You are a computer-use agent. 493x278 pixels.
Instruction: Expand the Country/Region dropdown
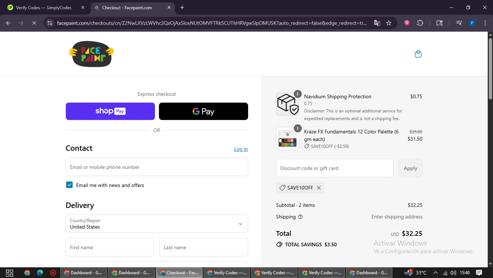click(157, 224)
